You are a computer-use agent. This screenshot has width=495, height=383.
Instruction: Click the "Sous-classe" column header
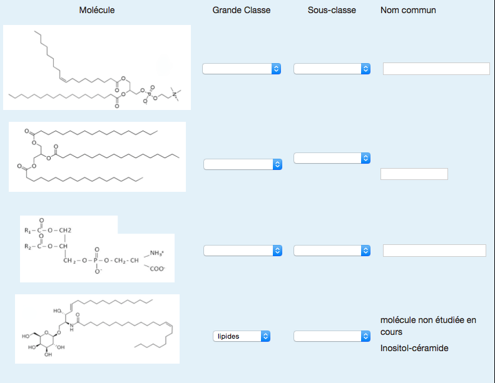coord(332,10)
